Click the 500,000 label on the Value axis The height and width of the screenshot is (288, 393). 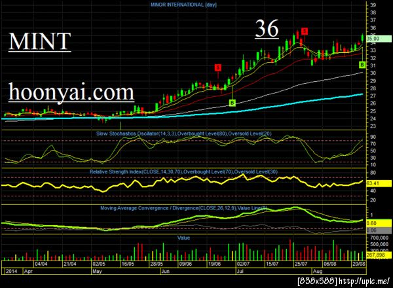pos(379,244)
